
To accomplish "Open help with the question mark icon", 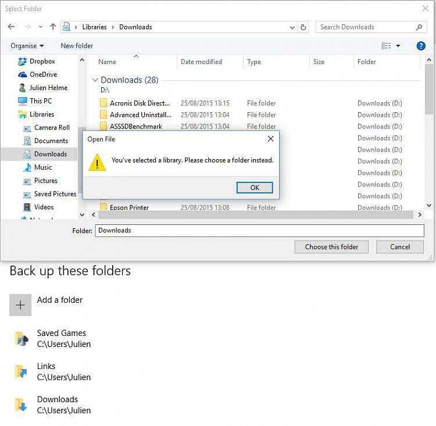I will point(421,45).
